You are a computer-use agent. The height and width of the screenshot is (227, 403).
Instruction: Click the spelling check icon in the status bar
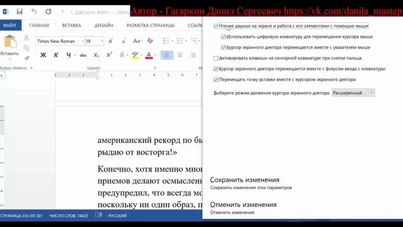[x=98, y=215]
